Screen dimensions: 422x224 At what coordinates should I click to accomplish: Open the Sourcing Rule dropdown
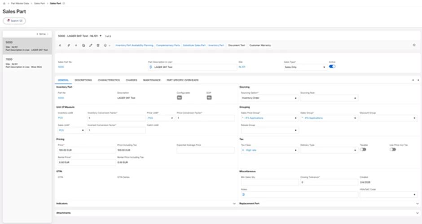(x=329, y=98)
